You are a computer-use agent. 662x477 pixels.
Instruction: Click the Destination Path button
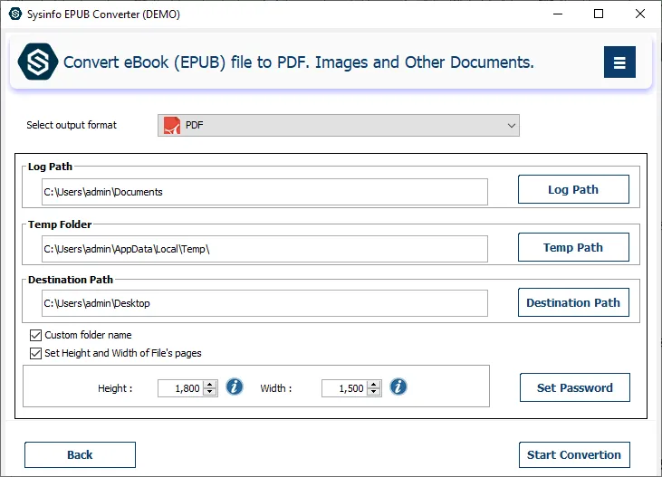[x=573, y=303]
